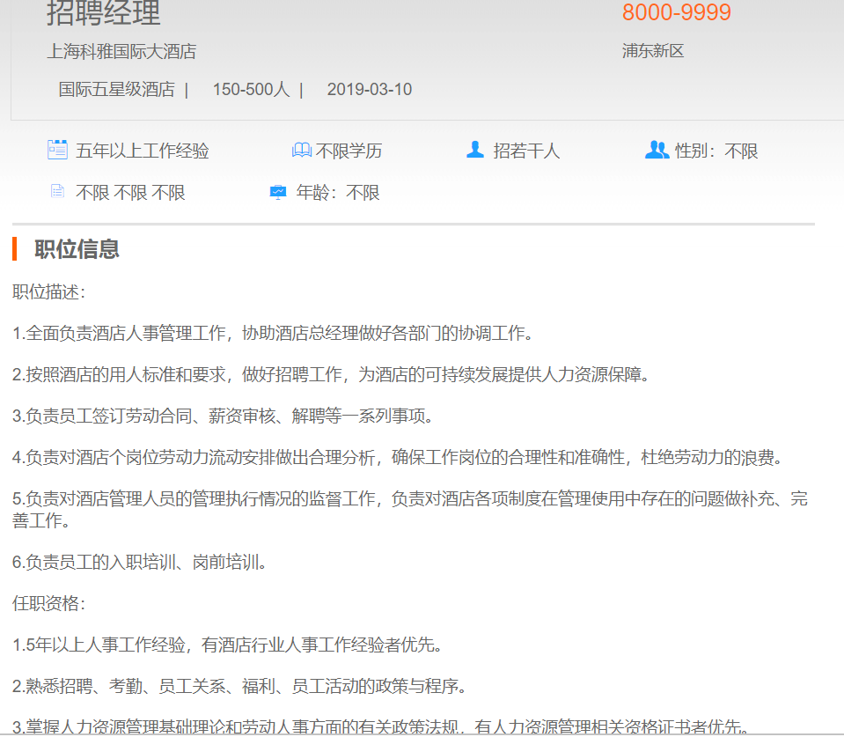This screenshot has height=737, width=844.
Task: Click the orange bar beside 职位信息 heading
Action: (x=15, y=249)
